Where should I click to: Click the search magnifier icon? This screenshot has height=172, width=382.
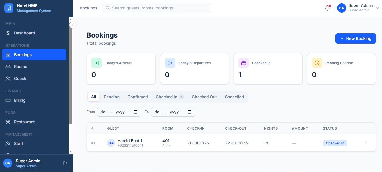108,8
